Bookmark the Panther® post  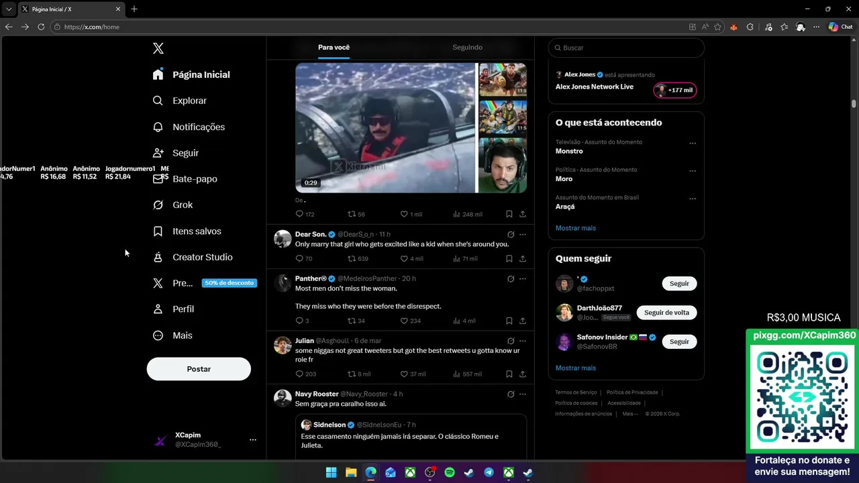pyautogui.click(x=509, y=321)
